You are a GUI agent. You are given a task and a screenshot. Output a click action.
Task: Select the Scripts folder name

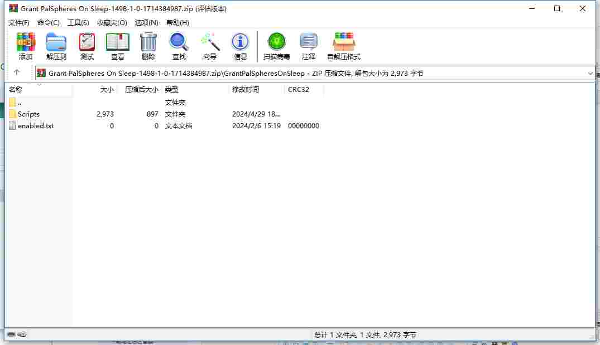click(28, 114)
